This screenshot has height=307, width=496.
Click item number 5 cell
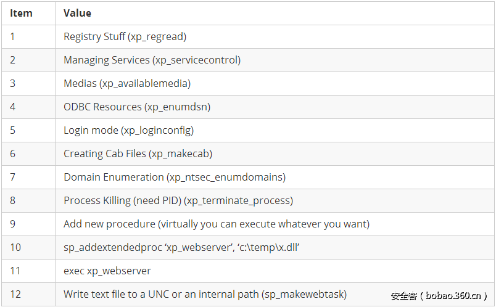tap(13, 131)
